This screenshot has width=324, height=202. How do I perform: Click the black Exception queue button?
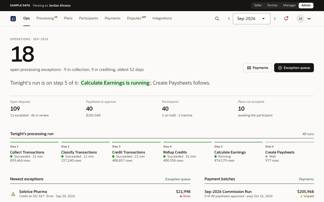point(294,68)
